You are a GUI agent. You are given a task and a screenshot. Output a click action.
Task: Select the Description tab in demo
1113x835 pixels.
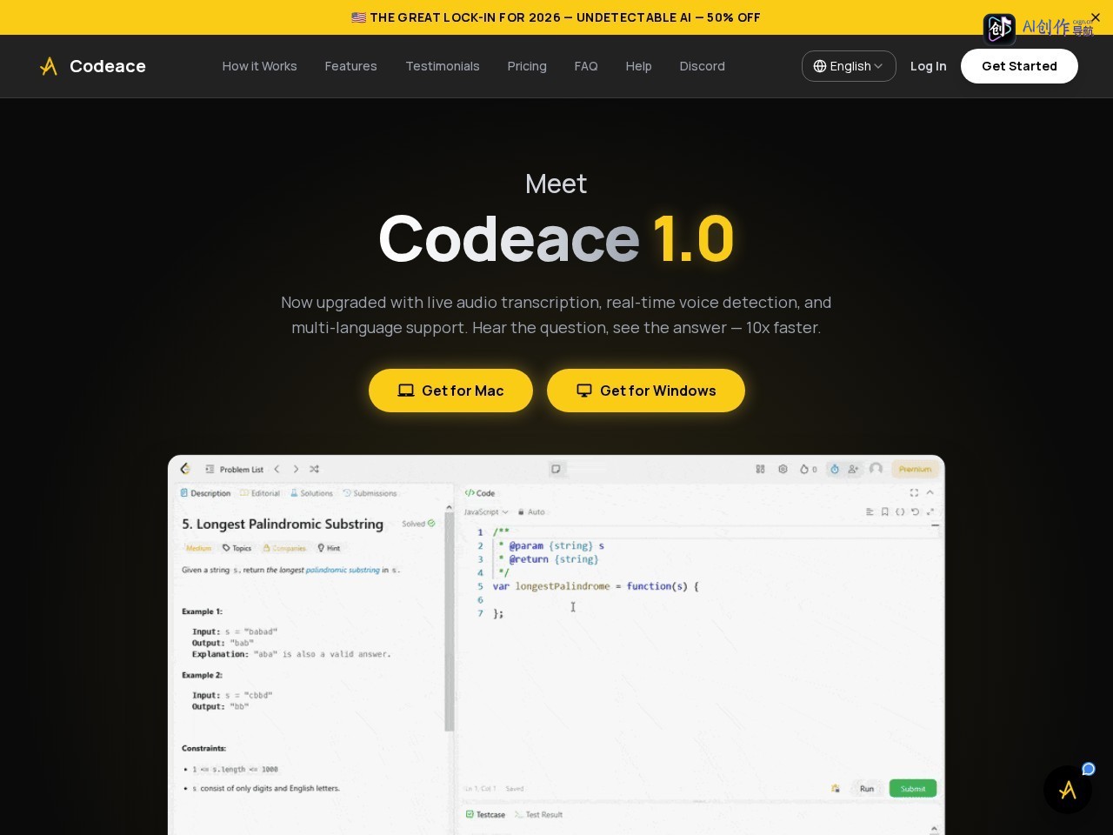click(206, 493)
